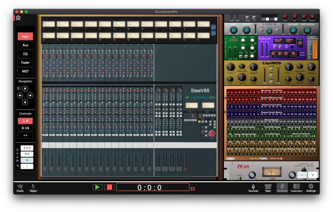Image resolution: width=333 pixels, height=212 pixels.
Task: Click OCD-LAY DELAY TIME 750 ms display
Action: pos(279,41)
